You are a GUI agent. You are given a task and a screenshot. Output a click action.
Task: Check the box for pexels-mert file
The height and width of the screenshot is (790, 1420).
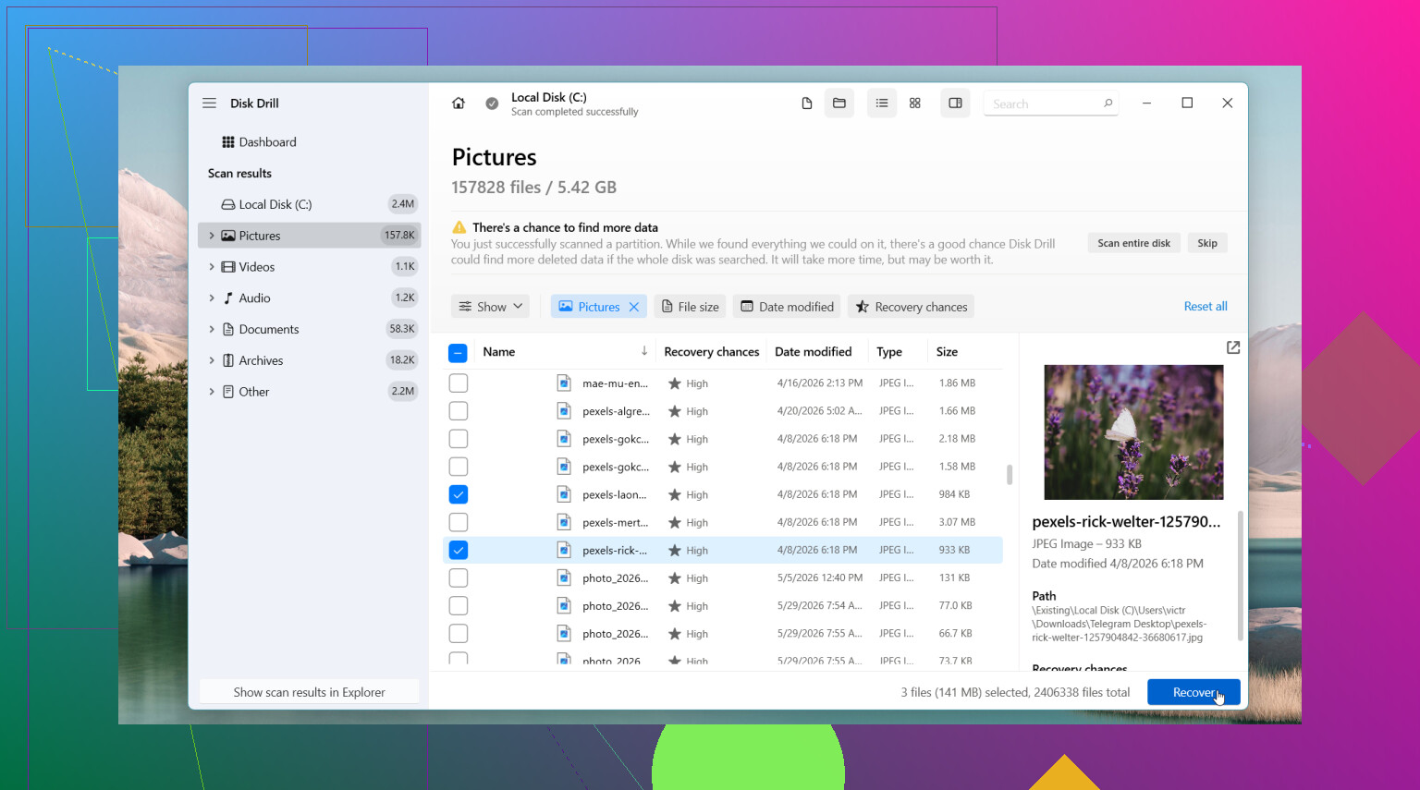(458, 522)
